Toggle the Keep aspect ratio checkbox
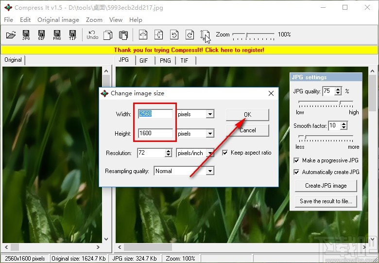The height and width of the screenshot is (263, 379). click(225, 153)
